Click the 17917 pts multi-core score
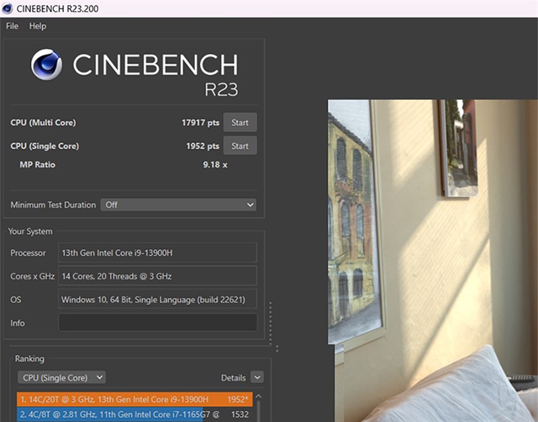Viewport: 538px width, 422px height. pos(200,122)
